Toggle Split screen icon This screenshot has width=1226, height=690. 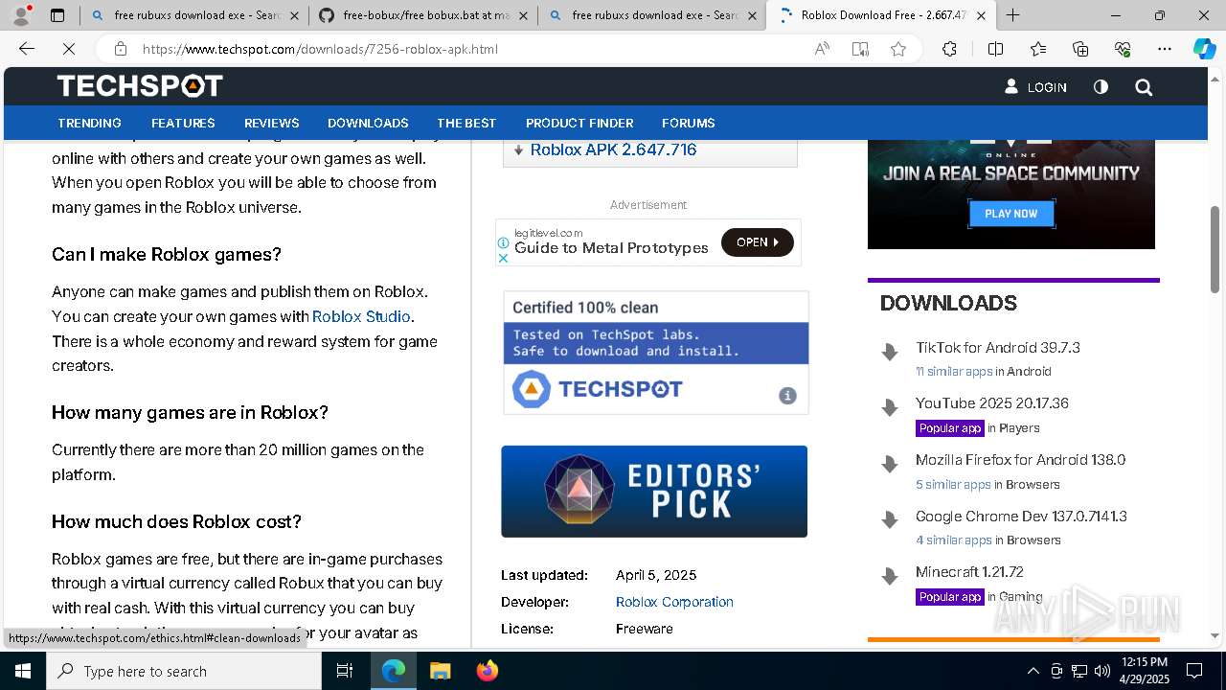995,49
